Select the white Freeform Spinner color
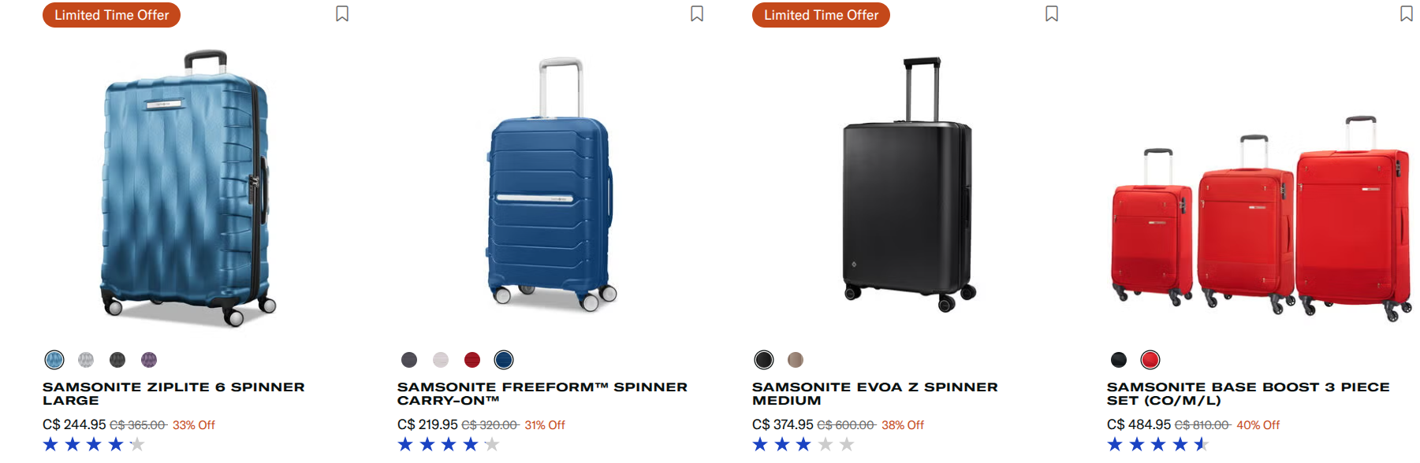The height and width of the screenshot is (463, 1420). point(441,360)
